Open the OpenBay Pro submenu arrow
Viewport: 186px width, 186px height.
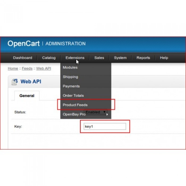[107, 115]
